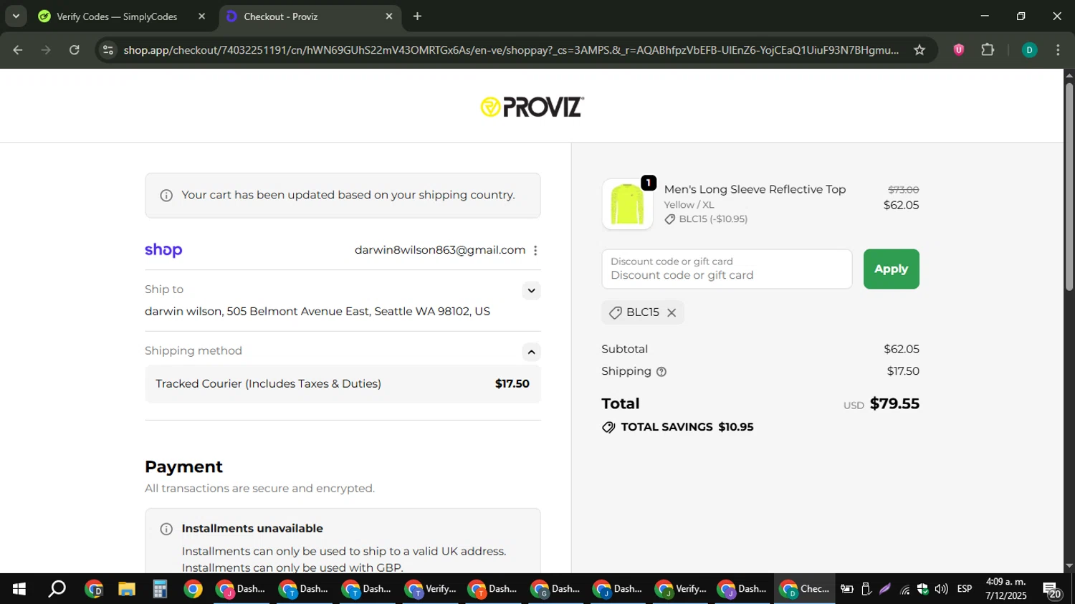Open the notification center icon
This screenshot has height=604, width=1075.
pos(1051,590)
